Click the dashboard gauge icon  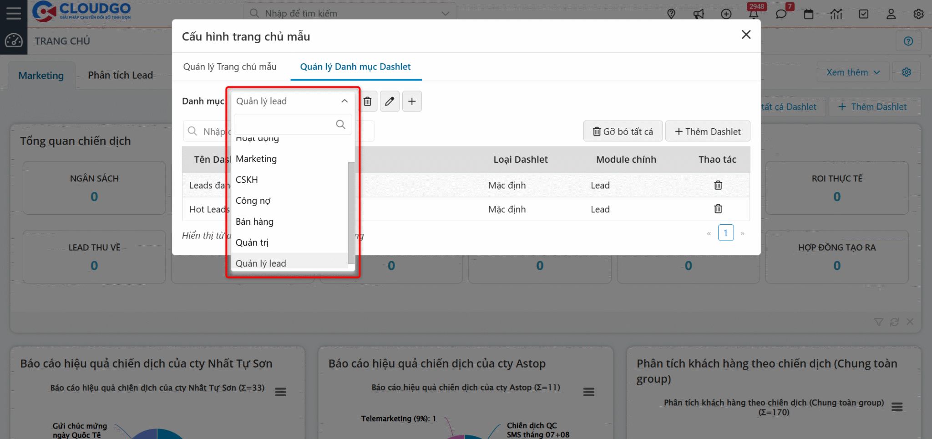14,40
